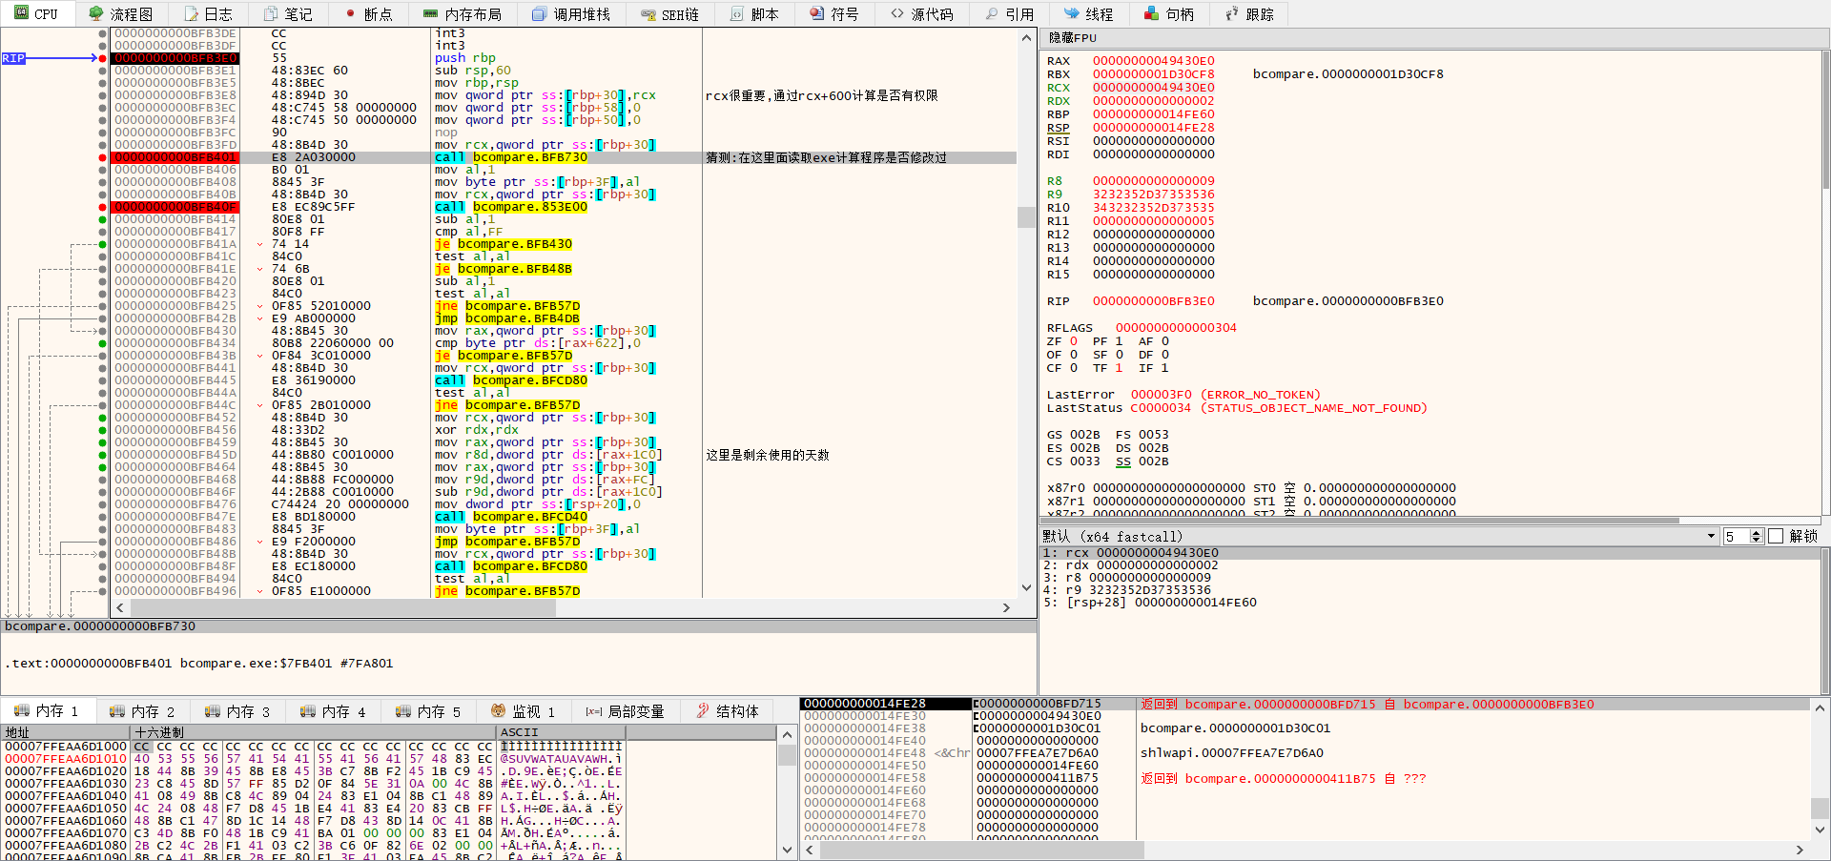The image size is (1831, 861).
Task: Select dump row address 00007FFEAA6D1010
Action: [x=66, y=759]
